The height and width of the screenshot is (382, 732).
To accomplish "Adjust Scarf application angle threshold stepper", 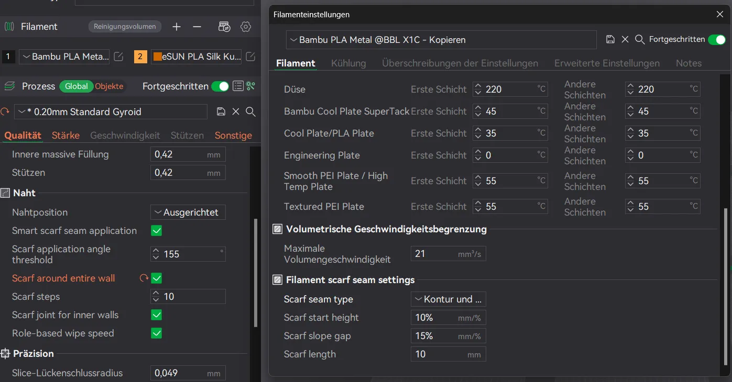I will pyautogui.click(x=156, y=254).
